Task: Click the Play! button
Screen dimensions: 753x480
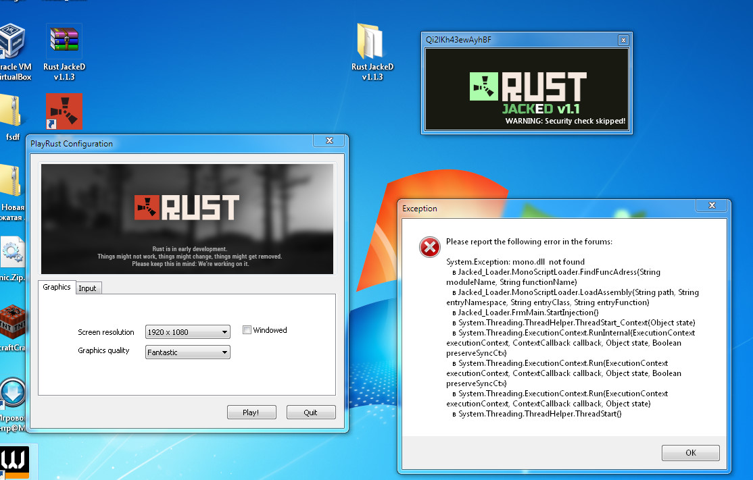Action: 251,412
